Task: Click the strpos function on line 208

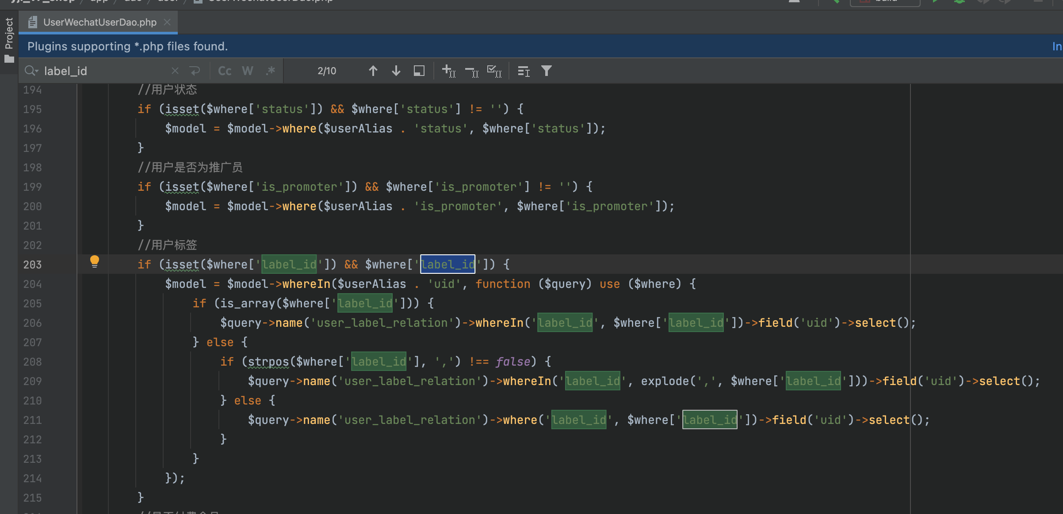Action: 268,361
